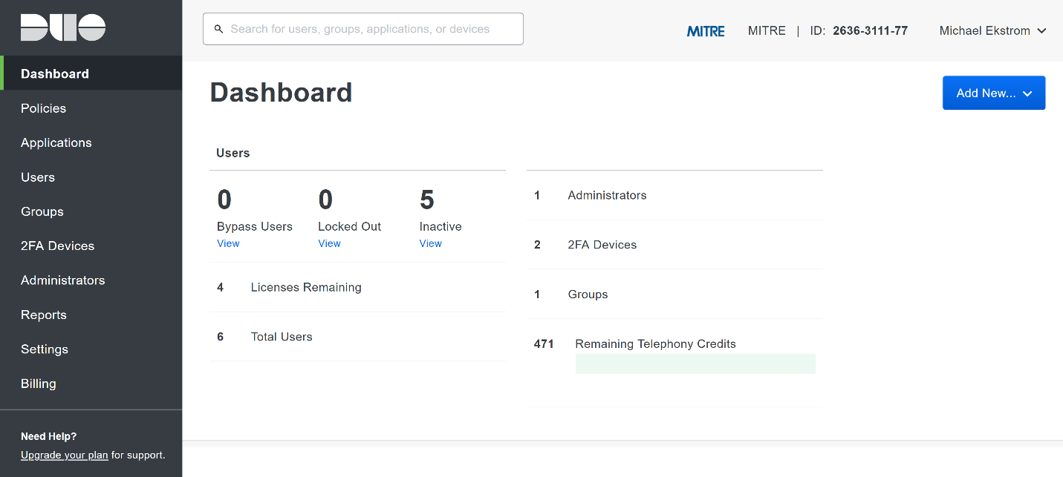The image size is (1063, 477).
Task: Open 2FA Devices
Action: click(57, 246)
